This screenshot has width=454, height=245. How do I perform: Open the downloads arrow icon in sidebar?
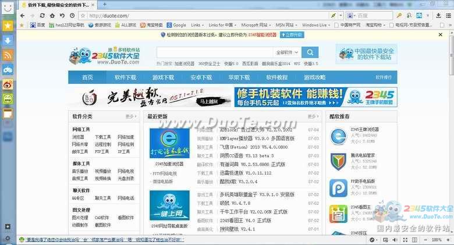[8, 40]
